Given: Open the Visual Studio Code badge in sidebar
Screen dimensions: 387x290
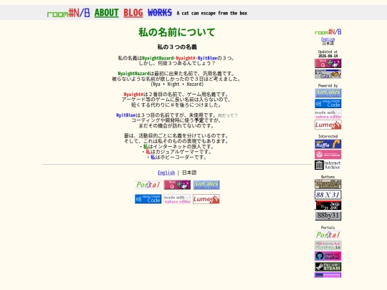Looking at the screenshot, I should pyautogui.click(x=328, y=104).
